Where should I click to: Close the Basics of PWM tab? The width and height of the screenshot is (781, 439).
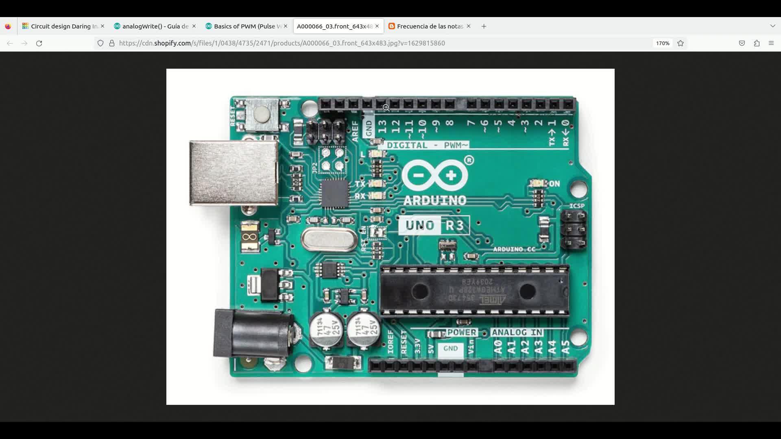[x=286, y=26]
